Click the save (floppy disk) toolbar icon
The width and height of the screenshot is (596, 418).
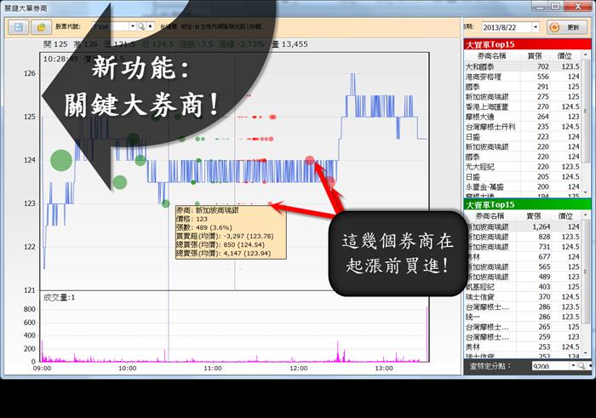(x=19, y=27)
